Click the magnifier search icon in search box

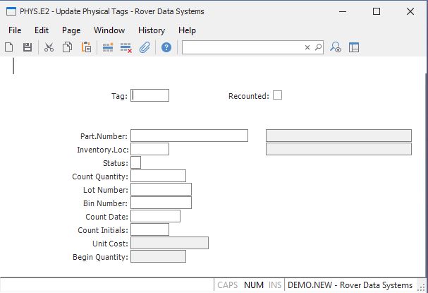tap(318, 47)
